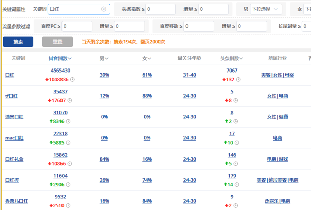Sort by 抖音指数 column header
Image resolution: width=311 pixels, height=210 pixels.
click(x=60, y=58)
